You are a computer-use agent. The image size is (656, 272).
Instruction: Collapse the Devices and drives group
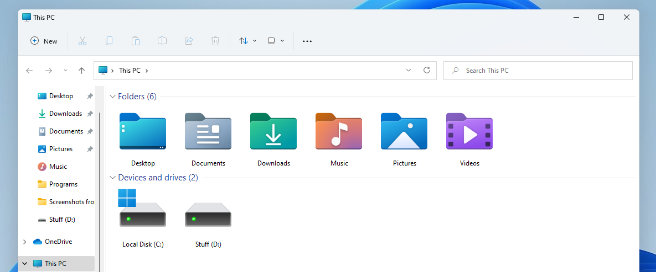click(x=112, y=177)
